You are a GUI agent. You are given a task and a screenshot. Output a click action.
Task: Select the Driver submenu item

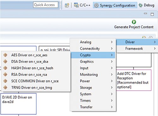point(137,42)
